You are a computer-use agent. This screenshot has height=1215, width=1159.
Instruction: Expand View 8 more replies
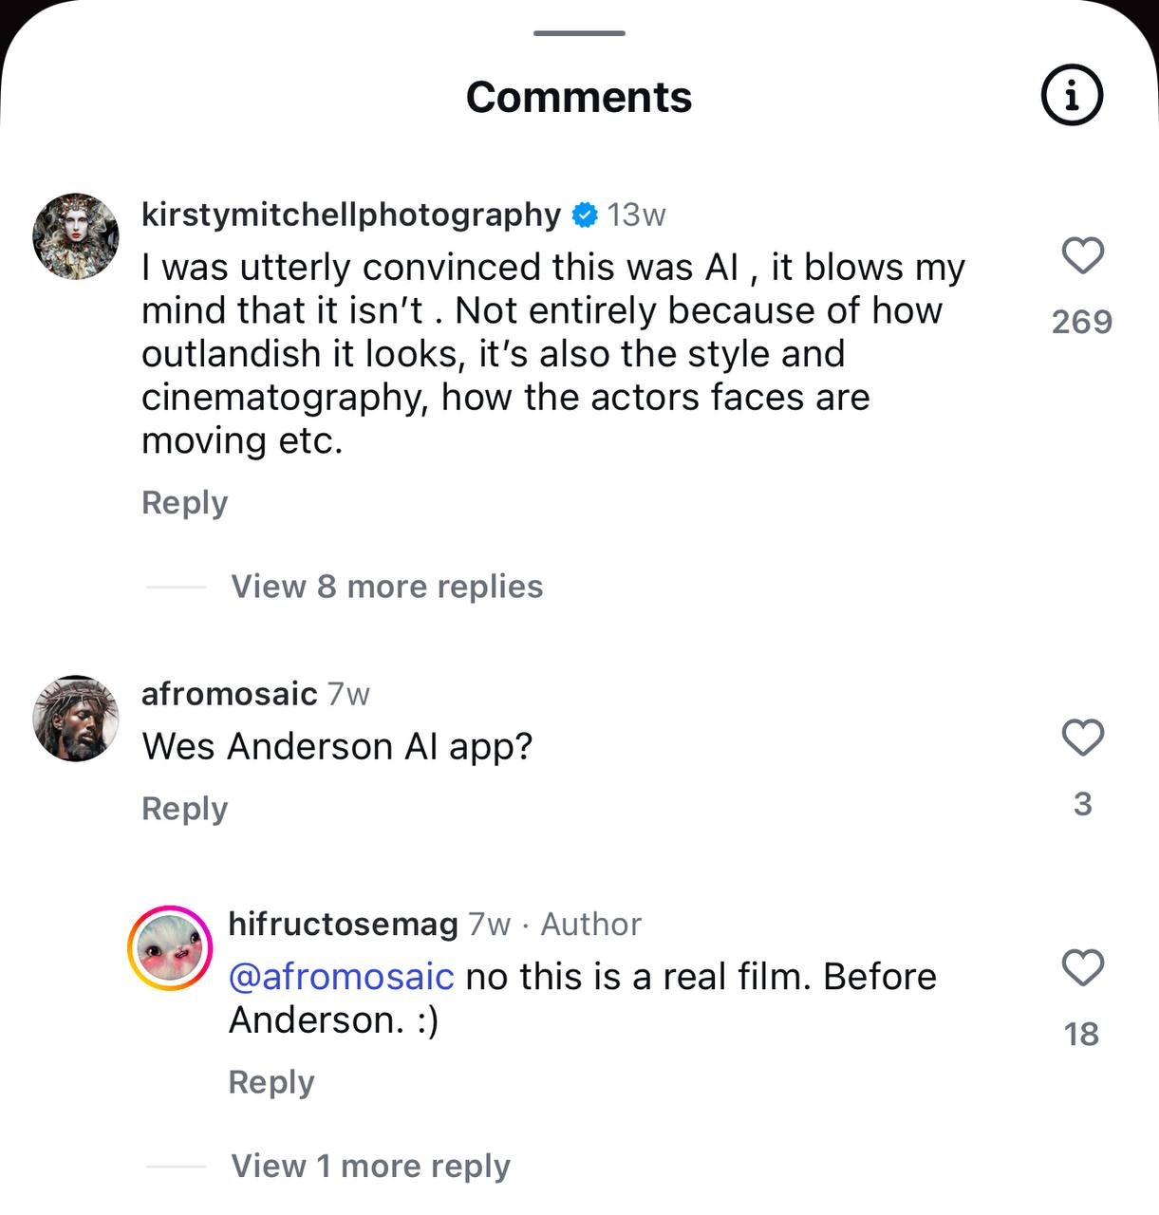386,587
